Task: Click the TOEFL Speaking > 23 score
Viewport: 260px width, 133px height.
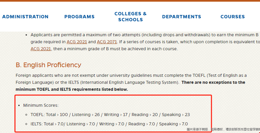Action: click(176, 115)
